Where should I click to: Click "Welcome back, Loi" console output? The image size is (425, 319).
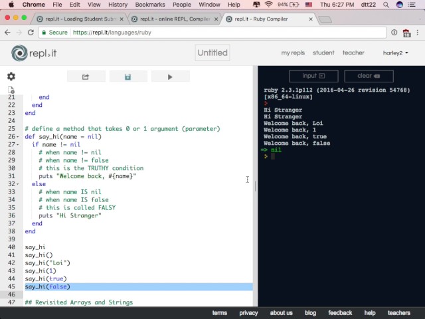coord(293,123)
